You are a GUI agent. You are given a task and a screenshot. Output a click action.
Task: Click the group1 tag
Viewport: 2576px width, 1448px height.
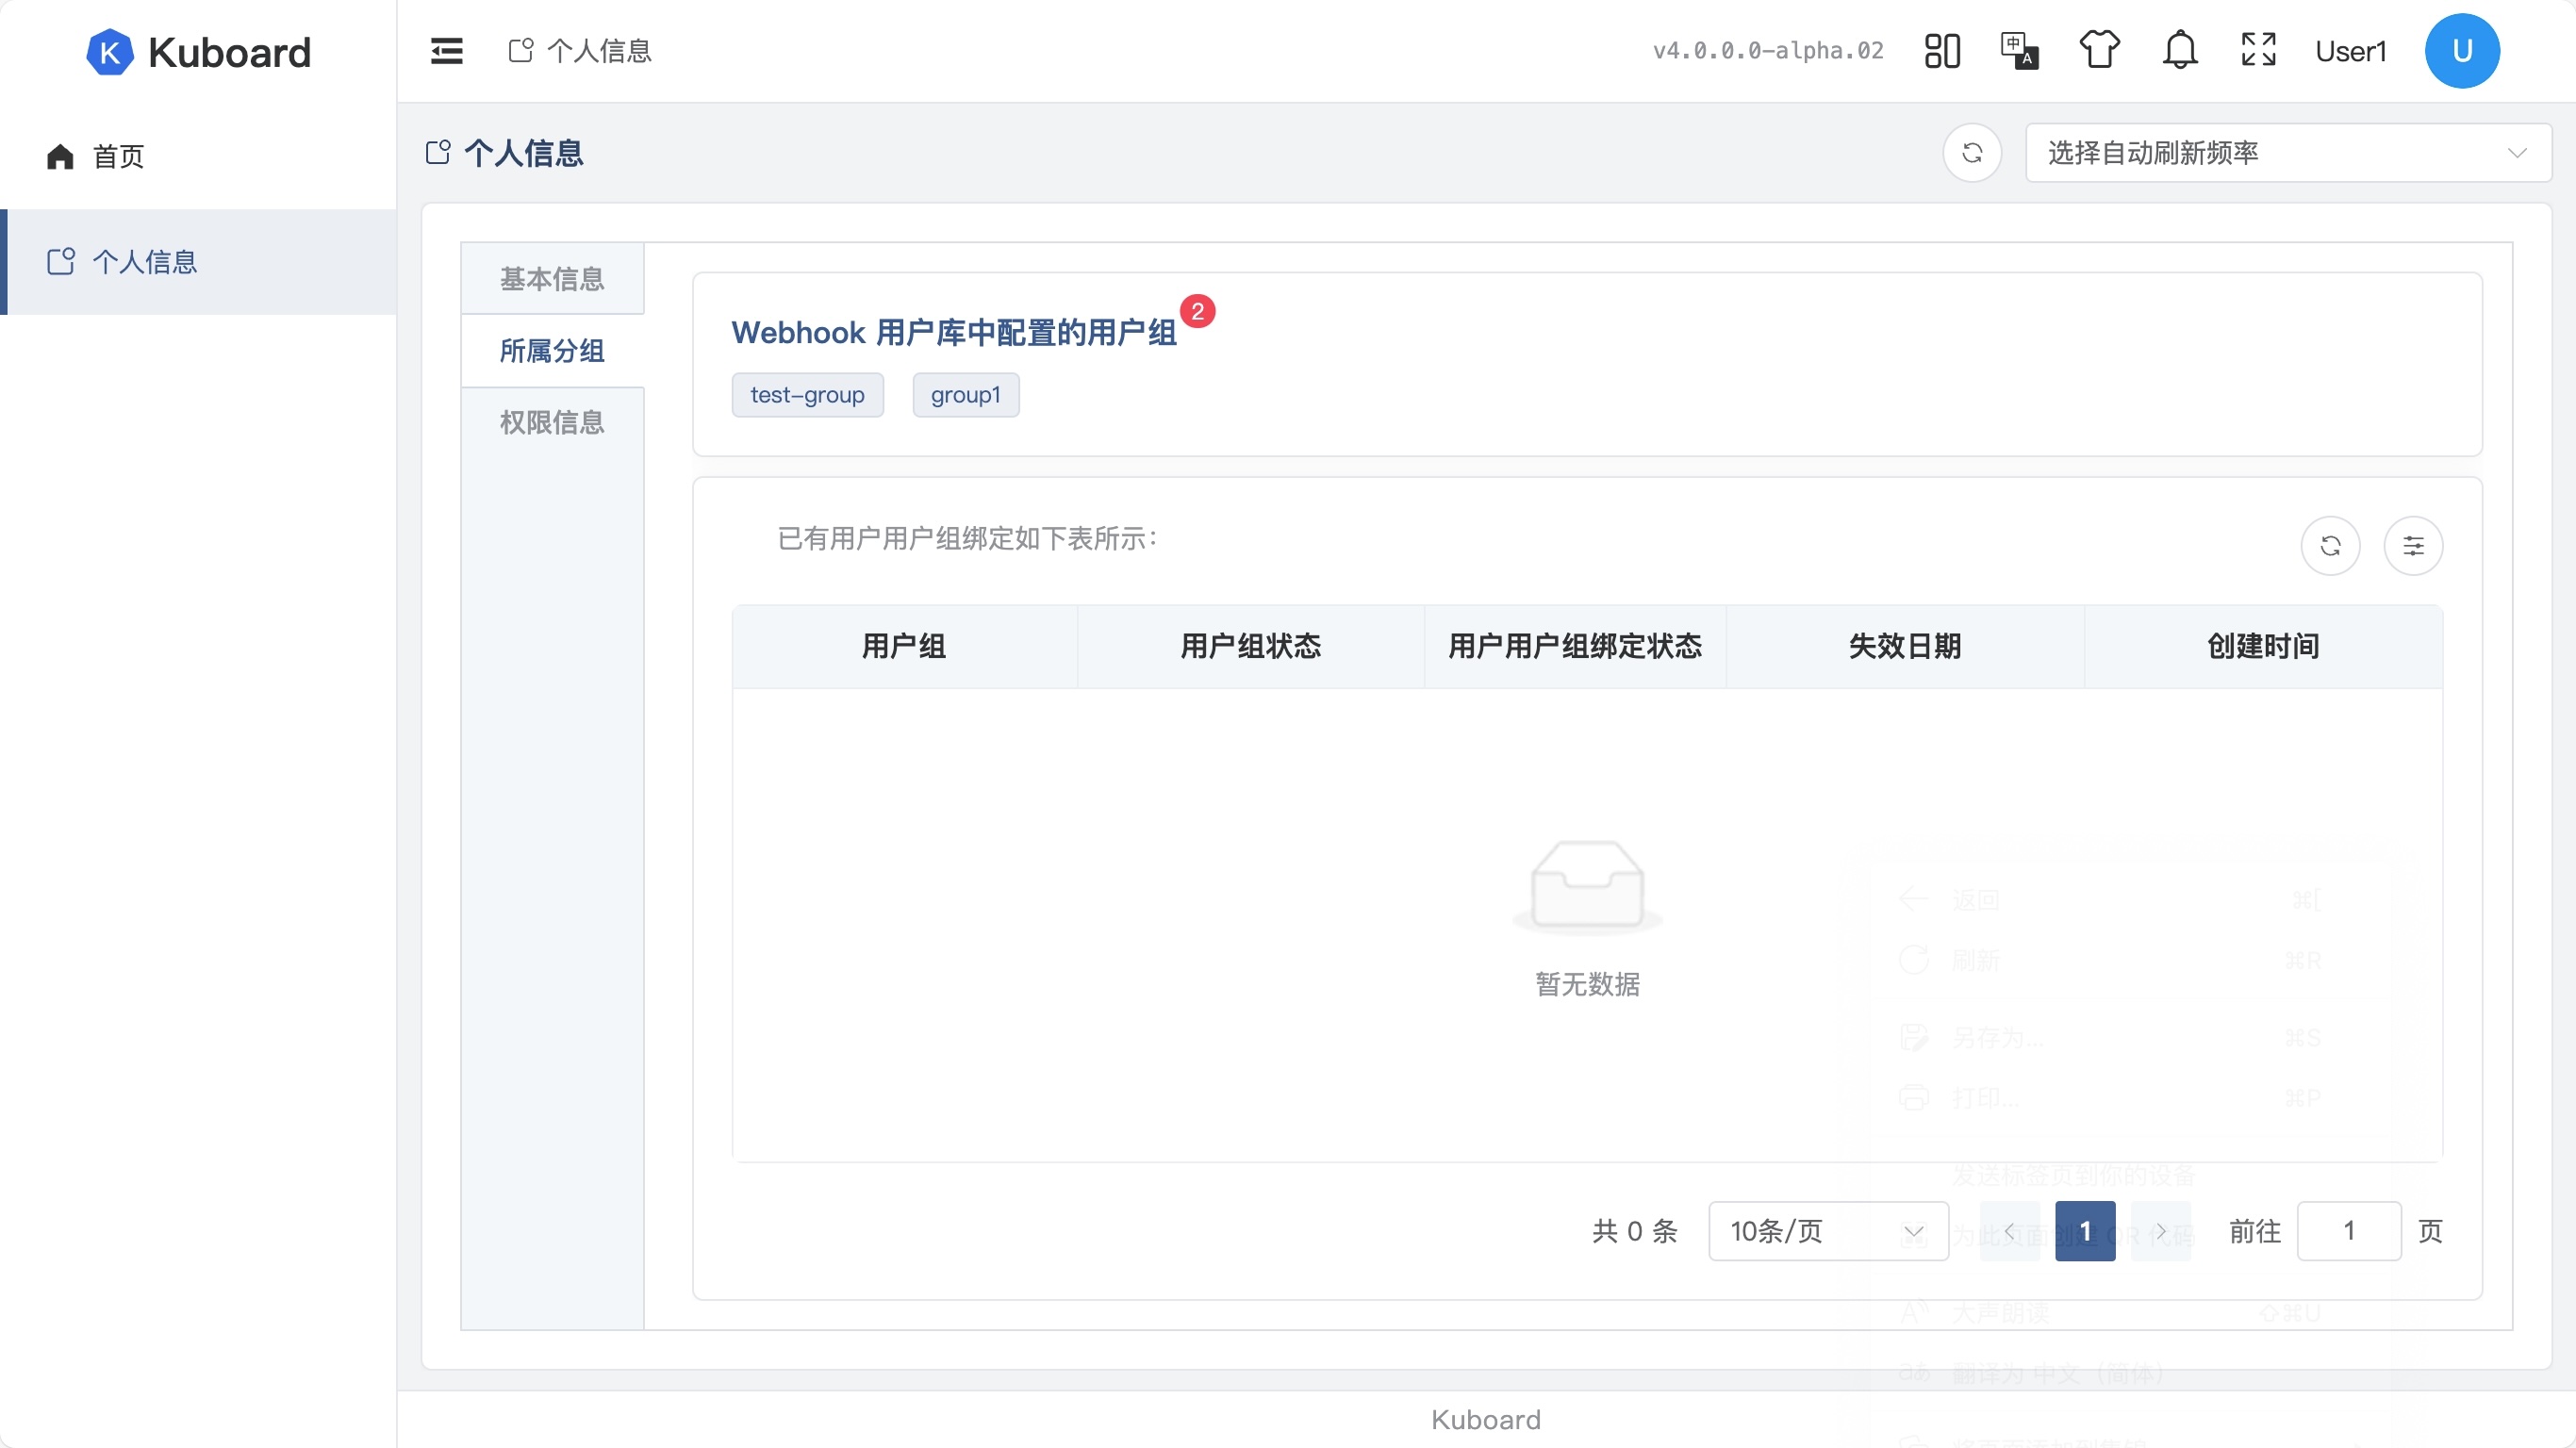pos(965,395)
